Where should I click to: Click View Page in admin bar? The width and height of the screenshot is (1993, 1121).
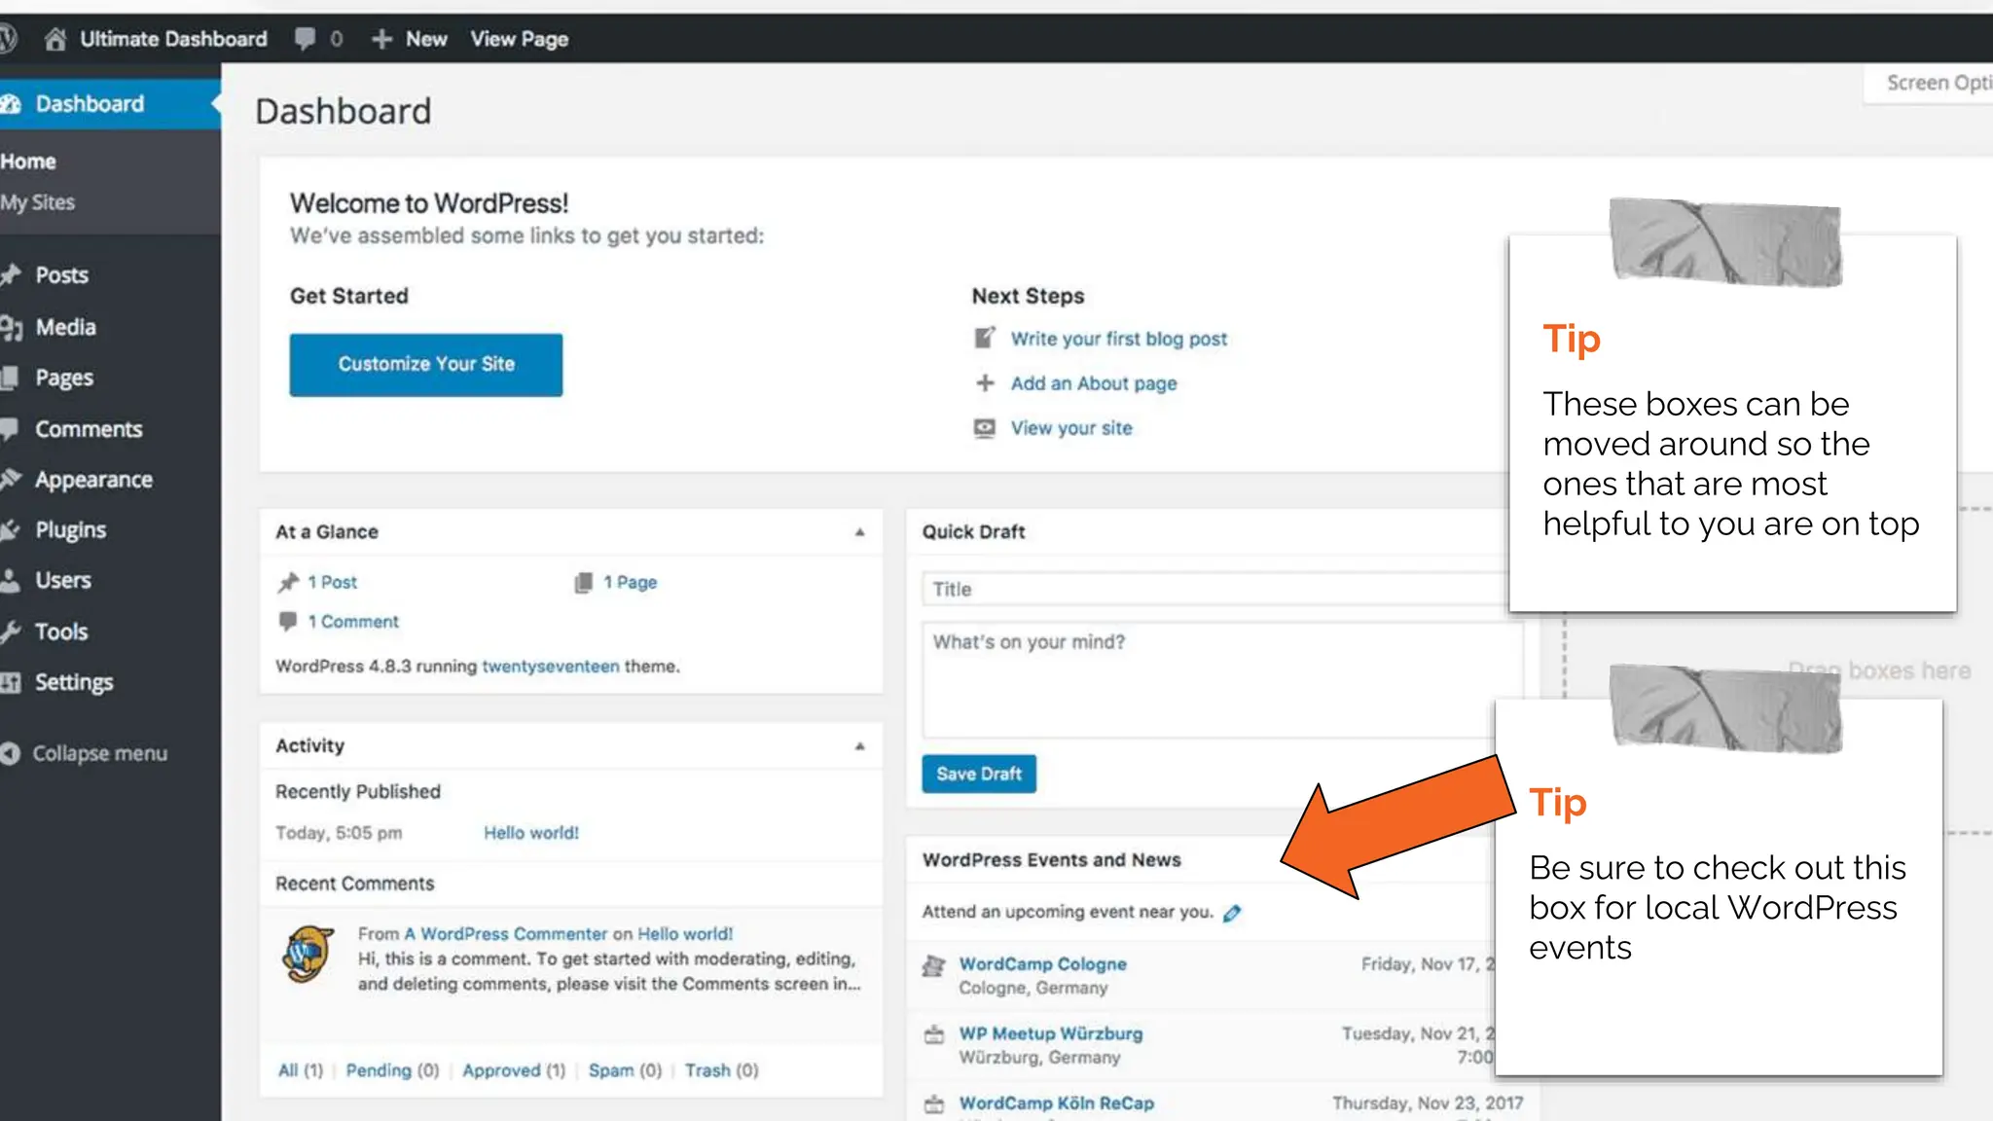coord(520,39)
